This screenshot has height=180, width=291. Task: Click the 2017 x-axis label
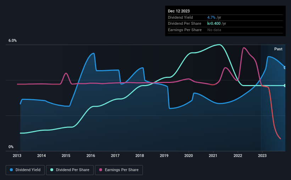[x=115, y=156]
